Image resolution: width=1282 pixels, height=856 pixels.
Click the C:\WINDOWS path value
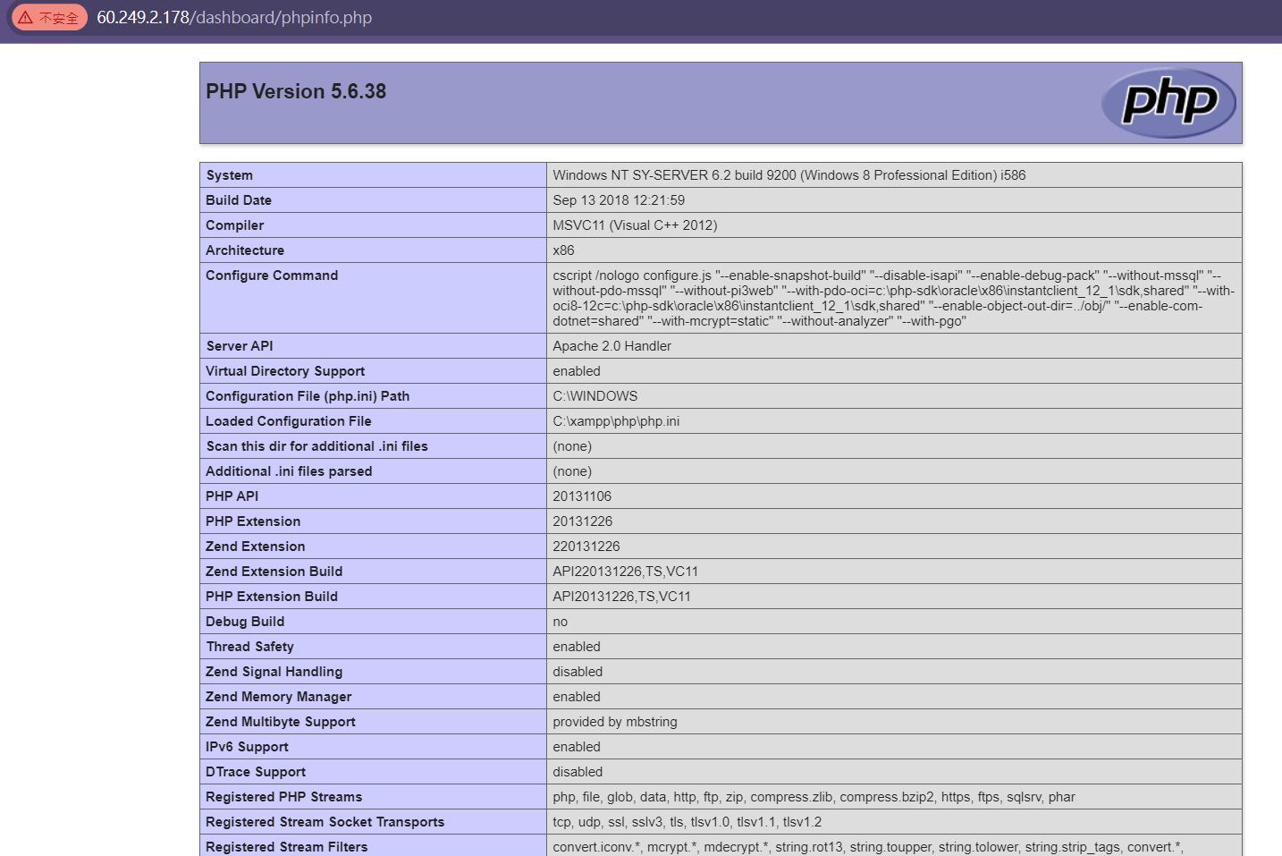click(x=595, y=396)
